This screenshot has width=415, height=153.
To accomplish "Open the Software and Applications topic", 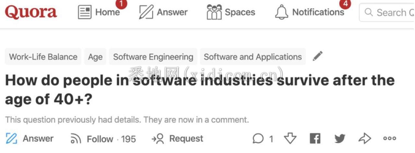I will (x=253, y=57).
